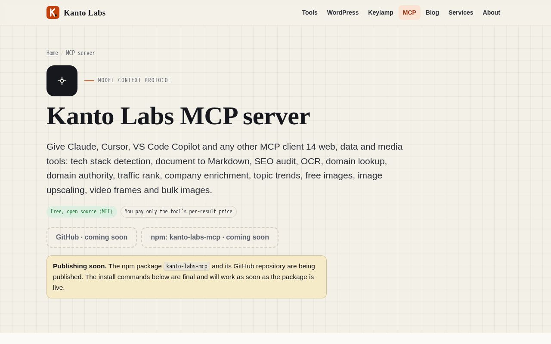Click the kanto-labs-mcp code snippet in notice
Image resolution: width=551 pixels, height=344 pixels.
[x=187, y=266]
